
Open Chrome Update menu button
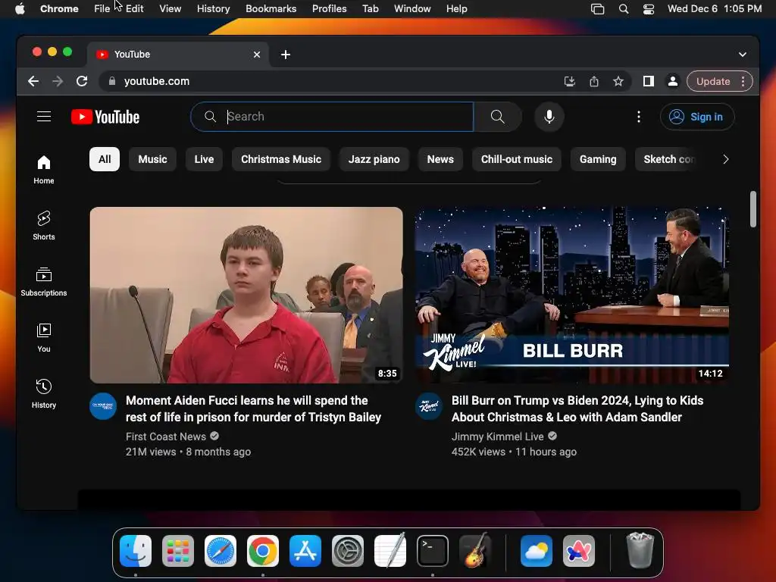pyautogui.click(x=720, y=81)
